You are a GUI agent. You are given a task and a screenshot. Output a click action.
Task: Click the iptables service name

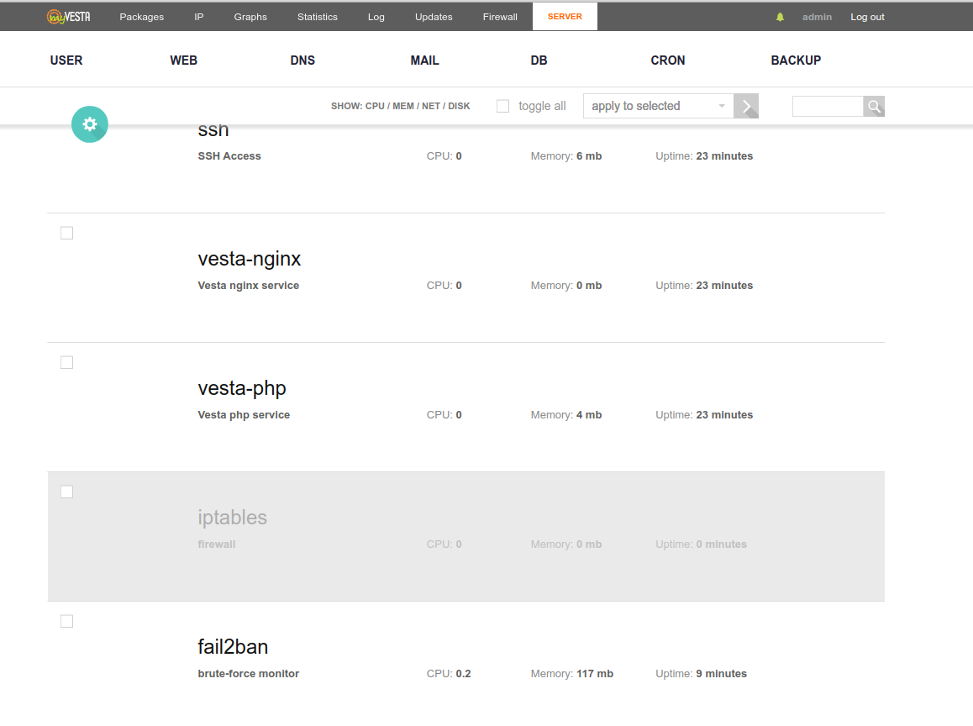pos(232,518)
